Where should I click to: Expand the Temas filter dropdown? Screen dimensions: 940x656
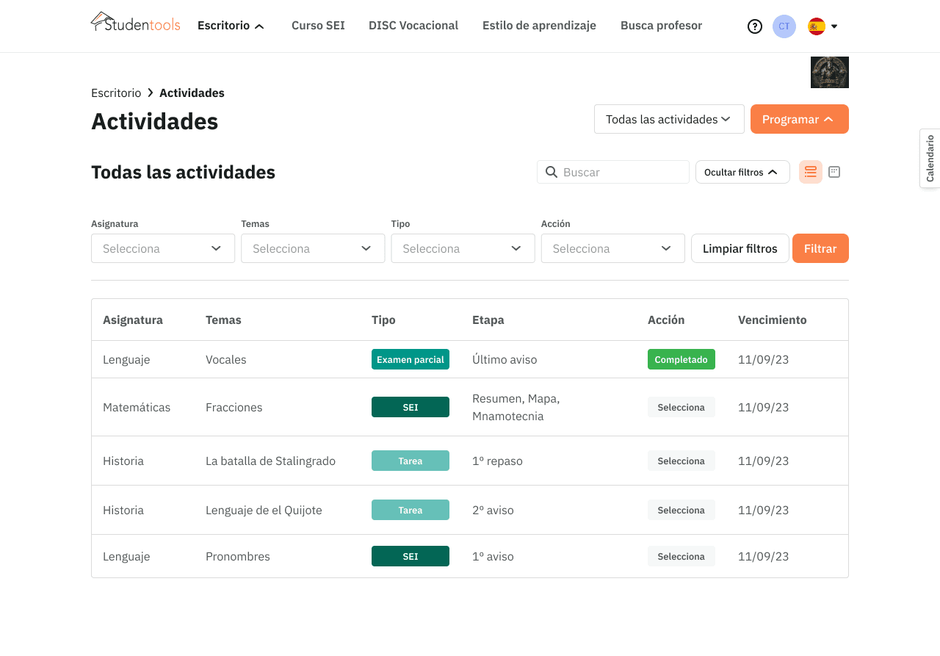point(312,248)
